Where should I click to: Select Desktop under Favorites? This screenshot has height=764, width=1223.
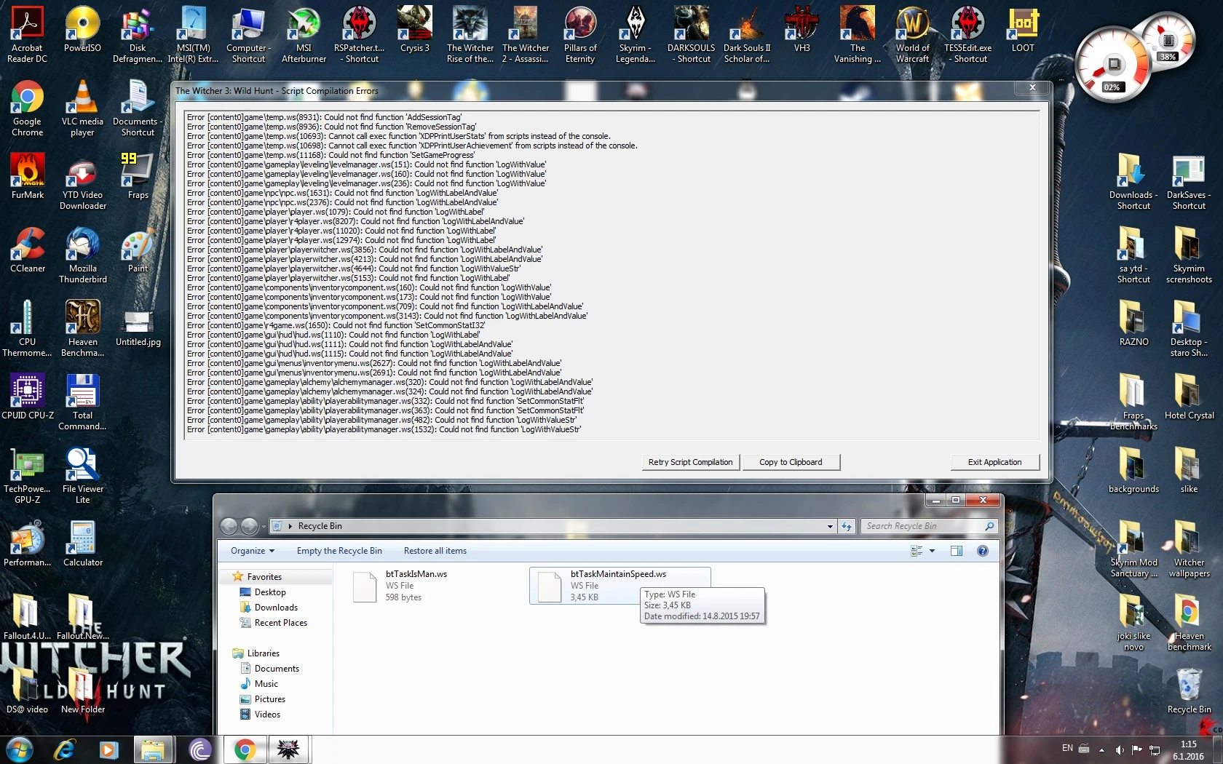pos(270,592)
